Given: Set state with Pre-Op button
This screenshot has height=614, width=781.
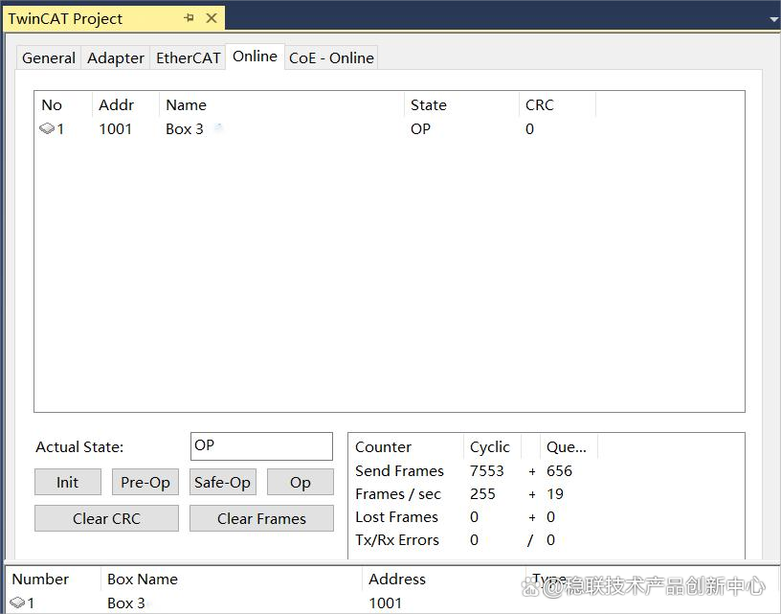Looking at the screenshot, I should [145, 482].
